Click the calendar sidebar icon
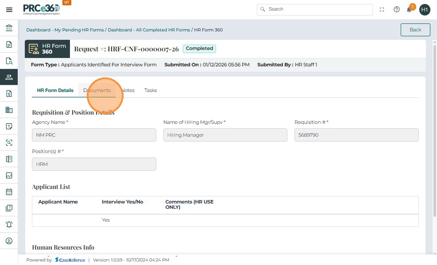The height and width of the screenshot is (265, 437). click(9, 192)
